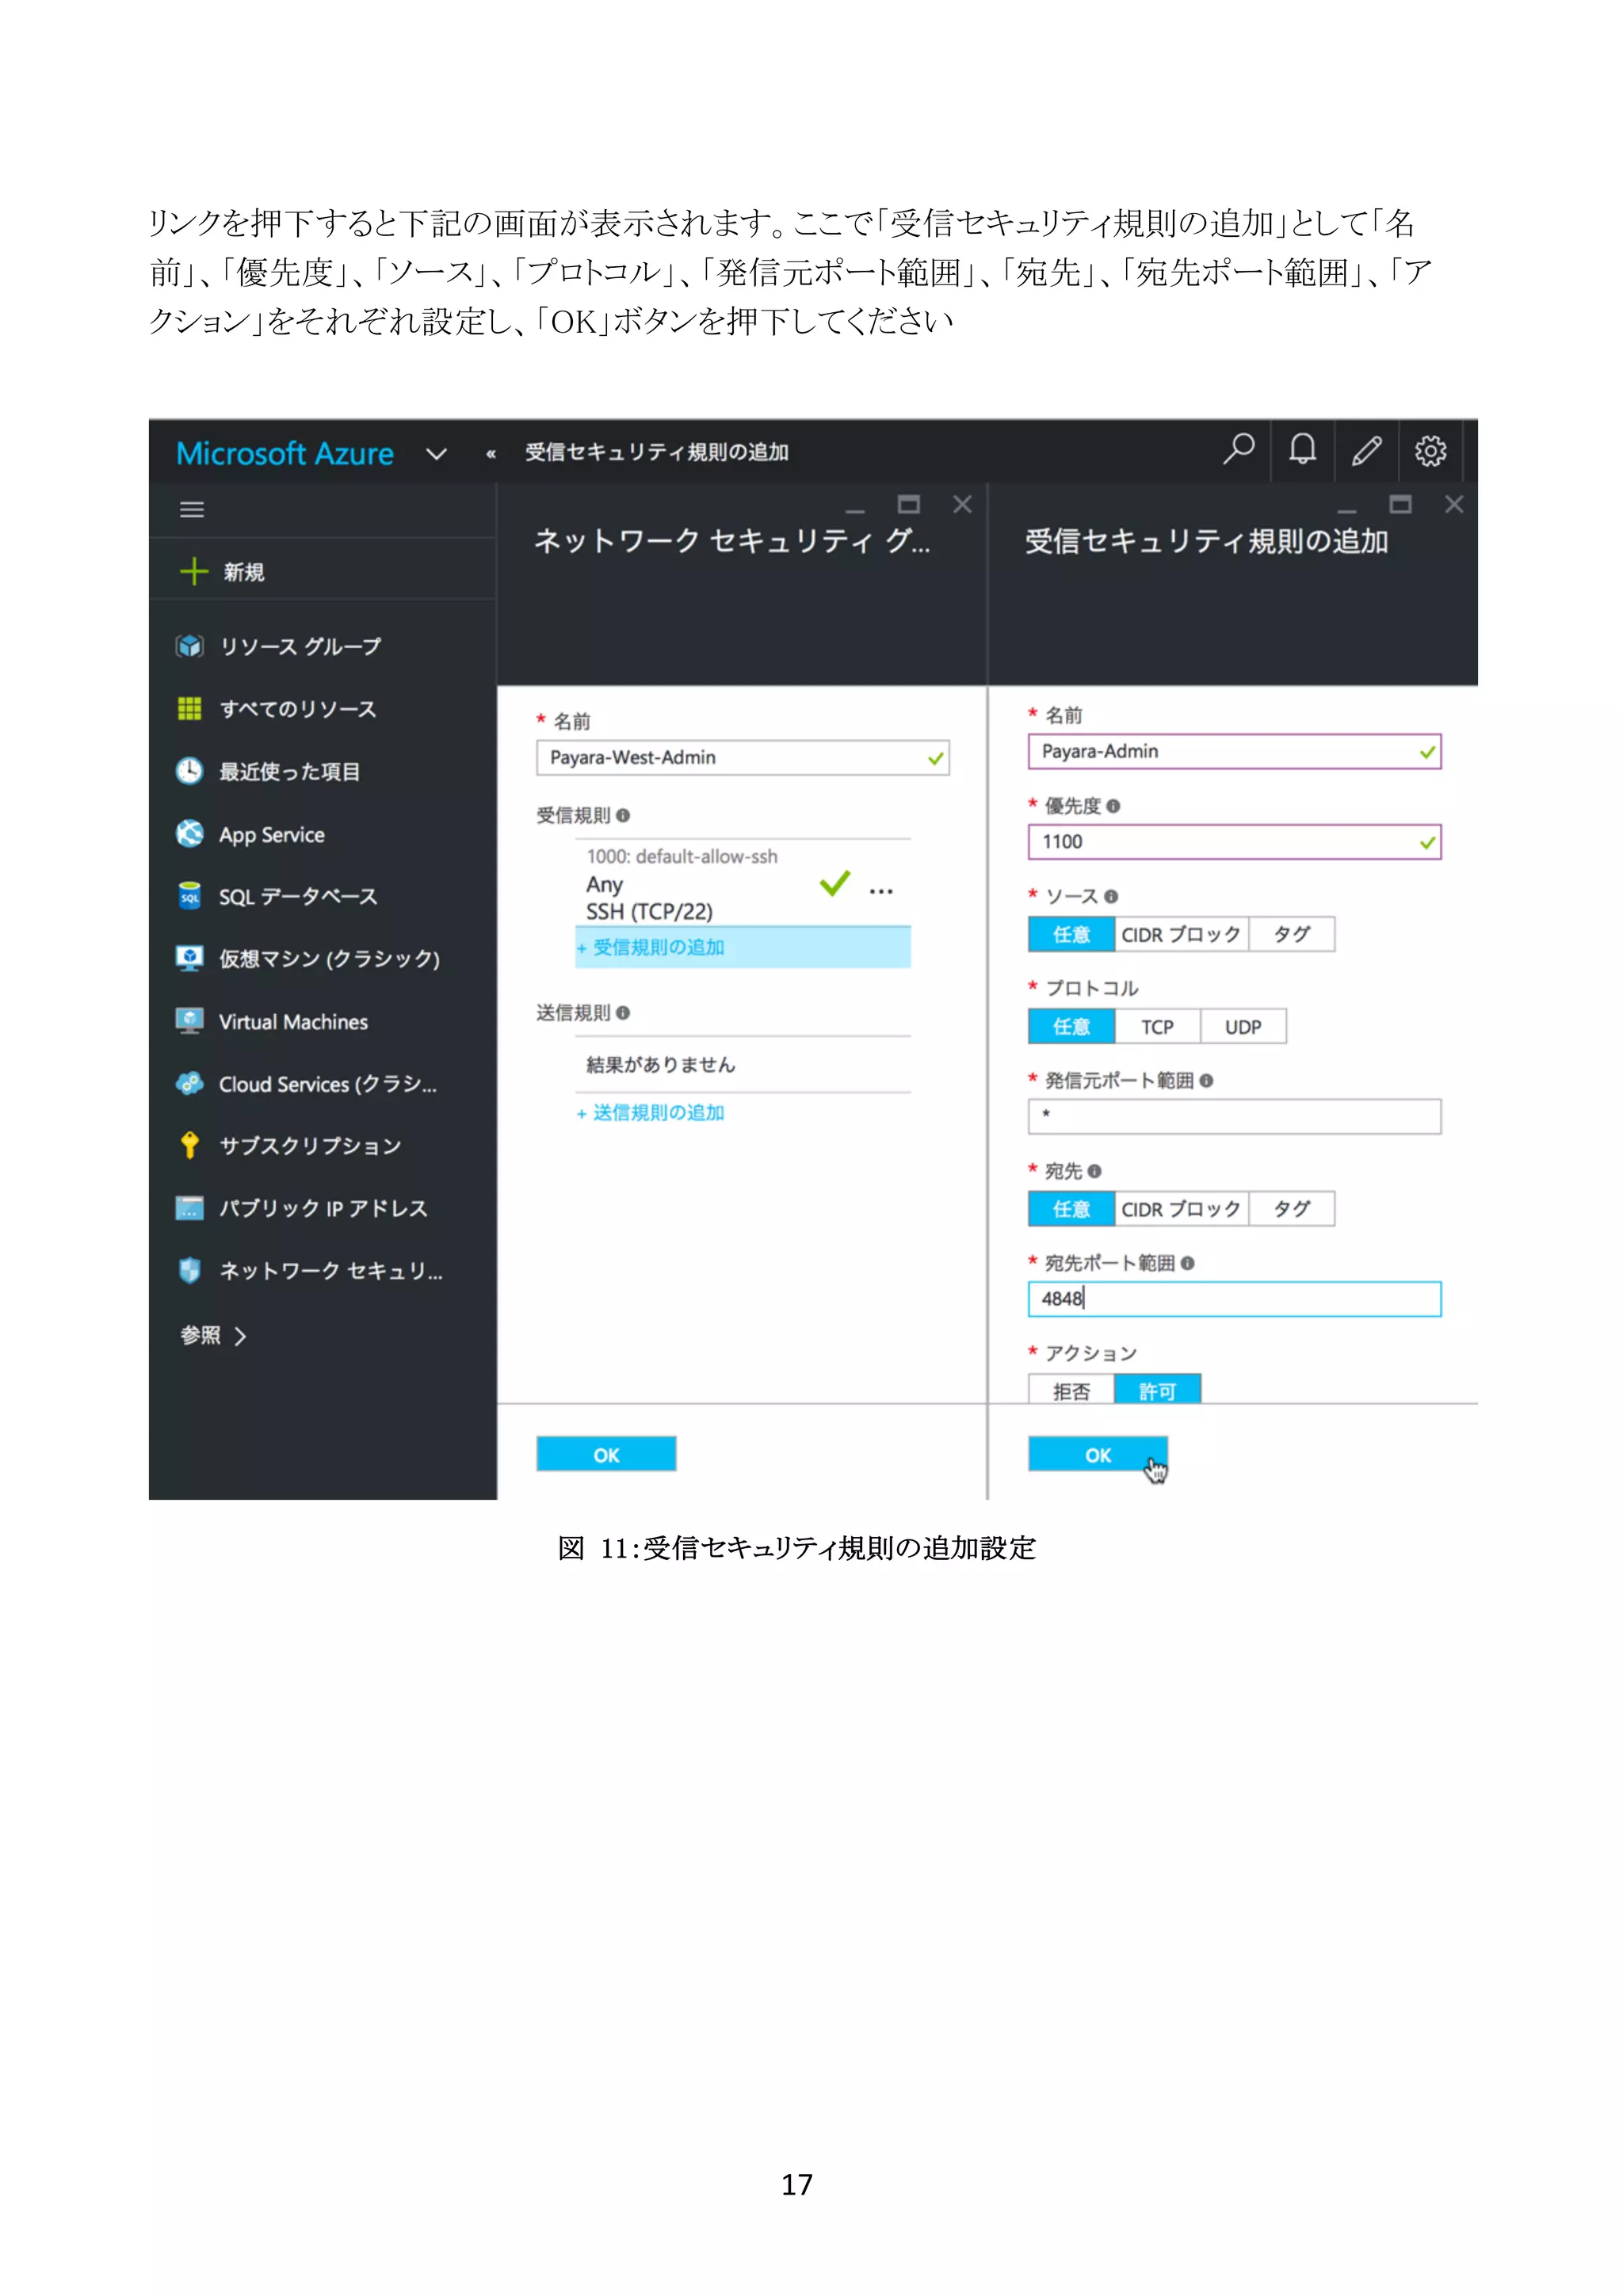
Task: Open すべてのリソース grid icon
Action: point(189,709)
